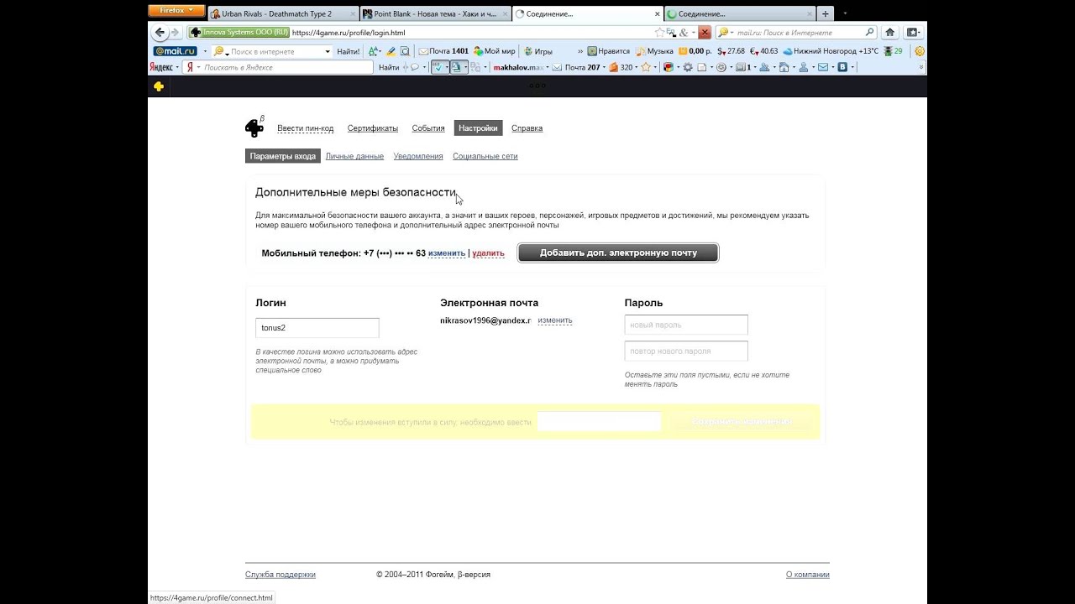This screenshot has width=1075, height=604.
Task: Click изменить link for mobile phone
Action: point(447,253)
